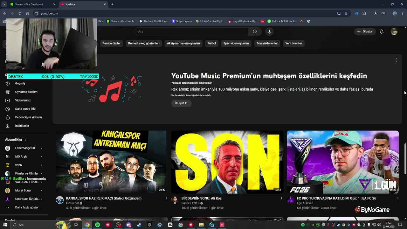Select the Aksiyon-macera oyunları chip
The width and height of the screenshot is (407, 229).
coord(183,43)
